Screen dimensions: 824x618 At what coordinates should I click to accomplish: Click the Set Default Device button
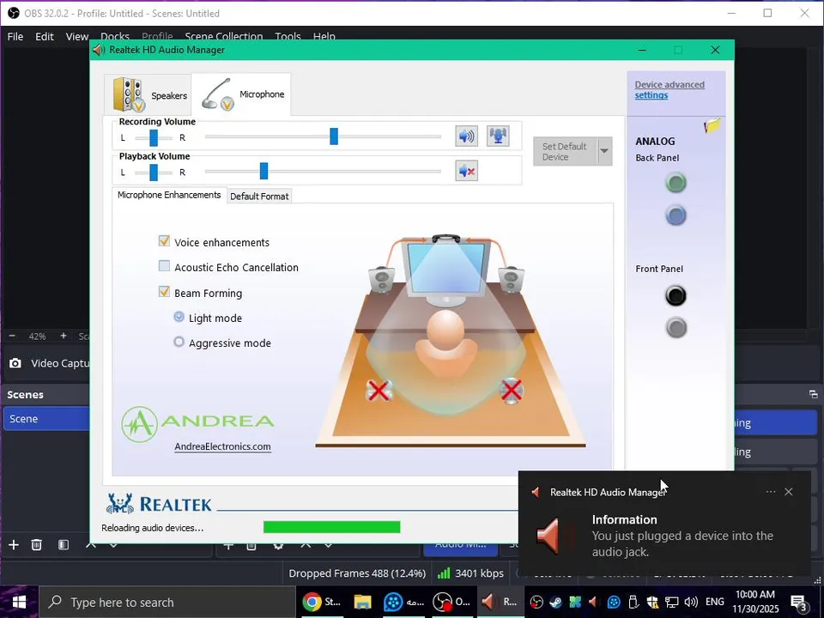click(x=565, y=151)
